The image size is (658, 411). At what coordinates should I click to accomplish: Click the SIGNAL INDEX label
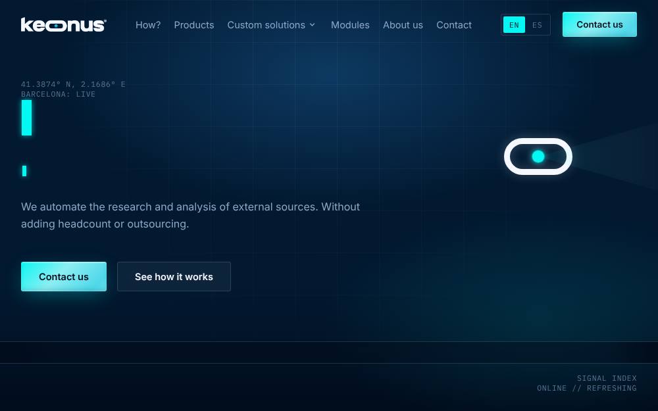(607, 378)
